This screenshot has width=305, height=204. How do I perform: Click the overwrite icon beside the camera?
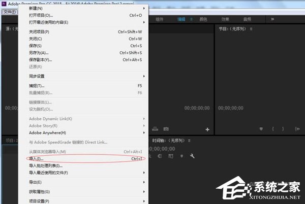pyautogui.click(x=155, y=129)
